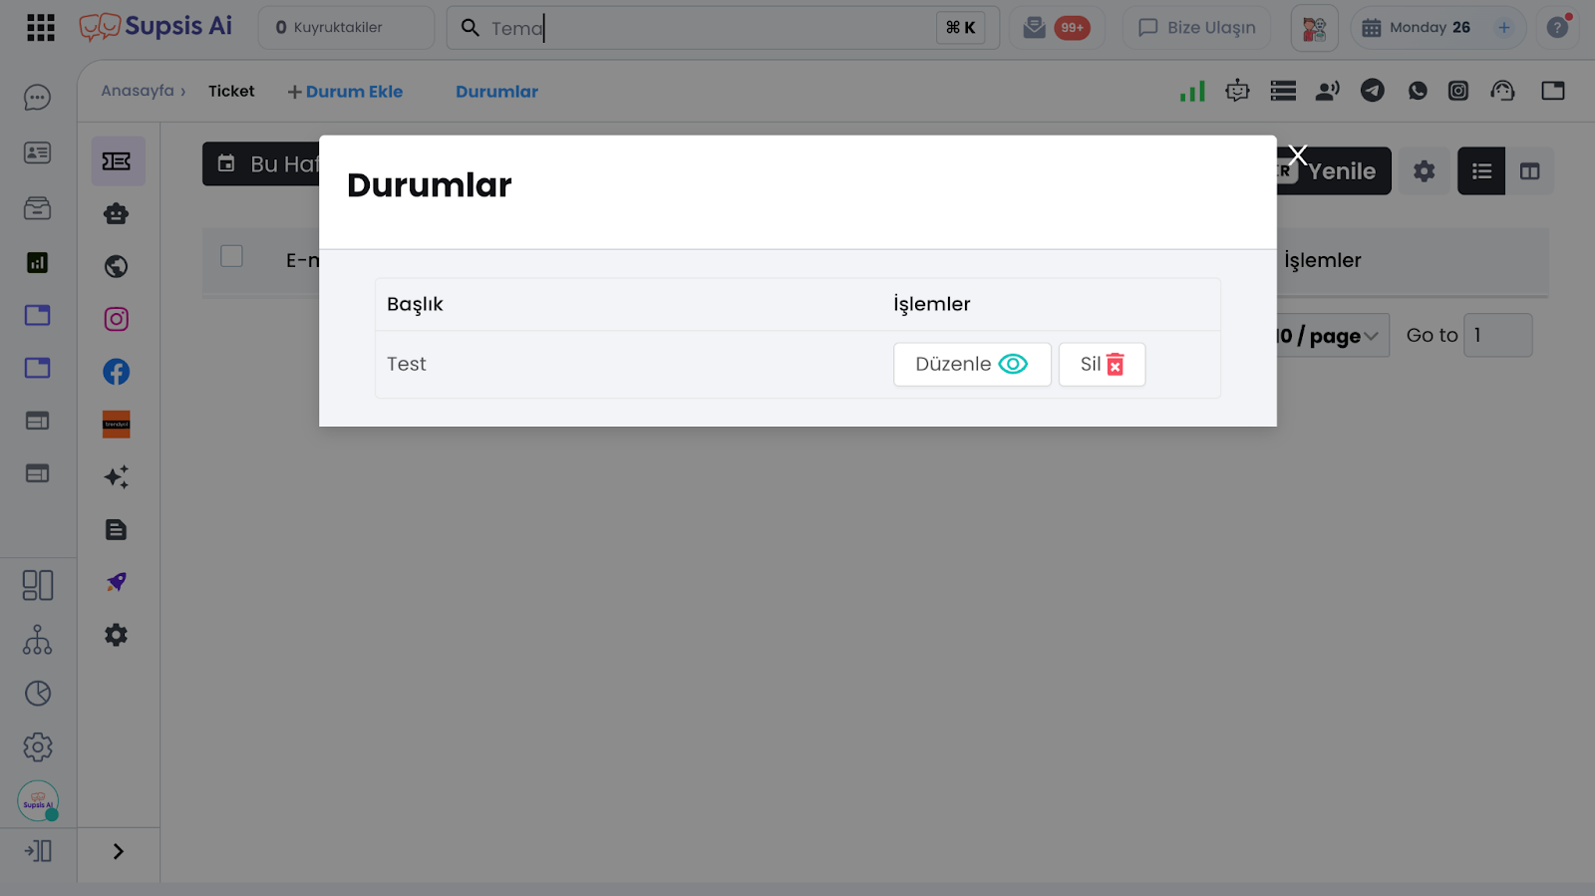The width and height of the screenshot is (1595, 896).
Task: Click the Telegram icon in toolbar
Action: point(1373,91)
